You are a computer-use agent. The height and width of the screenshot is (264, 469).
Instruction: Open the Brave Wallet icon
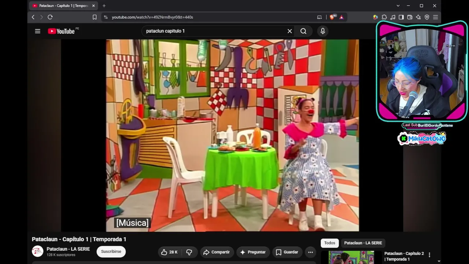pos(410,17)
